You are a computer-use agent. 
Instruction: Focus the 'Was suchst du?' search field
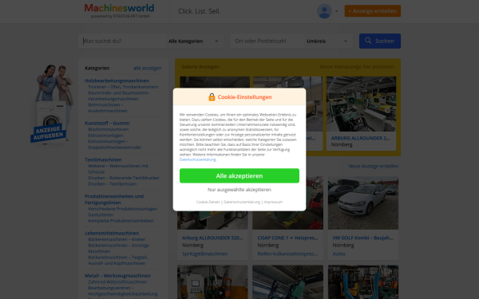pos(122,41)
